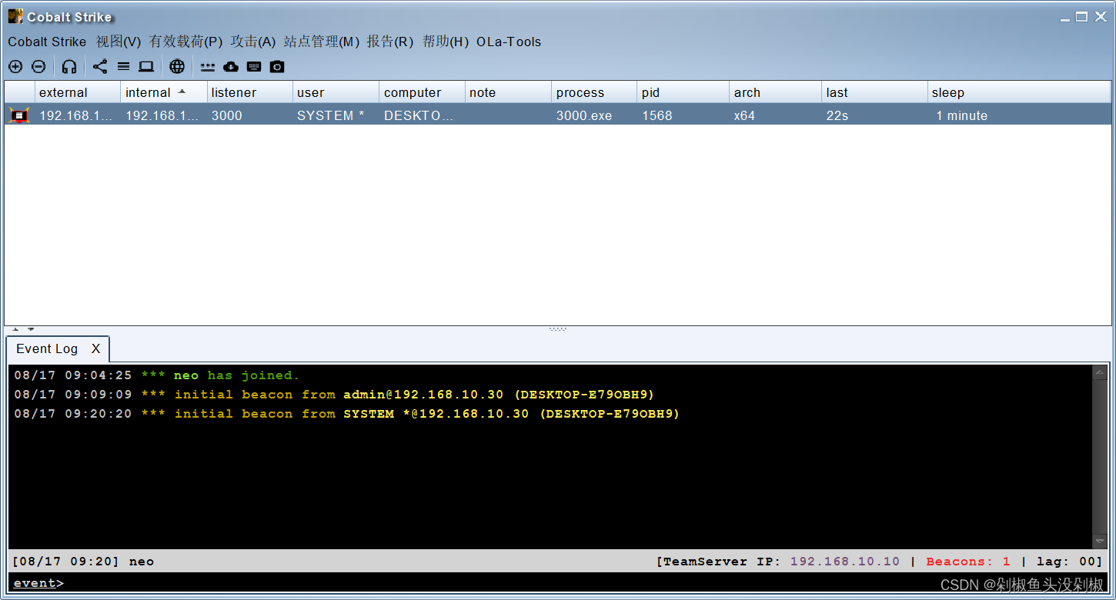Viewport: 1116px width, 600px height.
Task: Open the 站点管理(M) menu
Action: point(322,42)
